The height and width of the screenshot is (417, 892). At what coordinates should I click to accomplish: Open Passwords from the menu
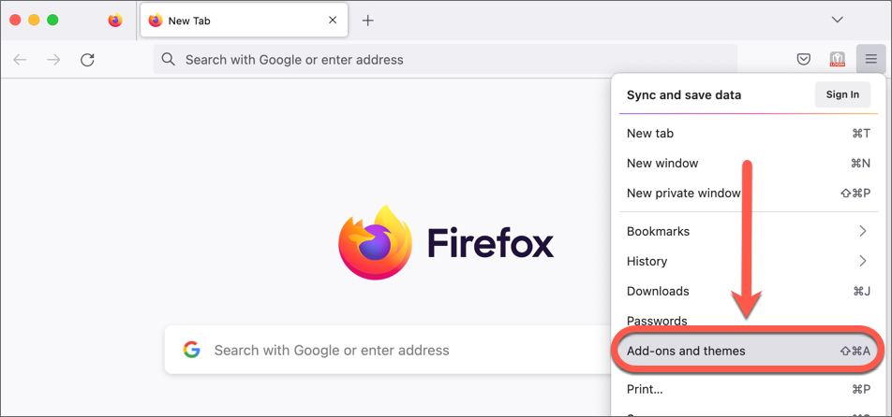pyautogui.click(x=748, y=321)
